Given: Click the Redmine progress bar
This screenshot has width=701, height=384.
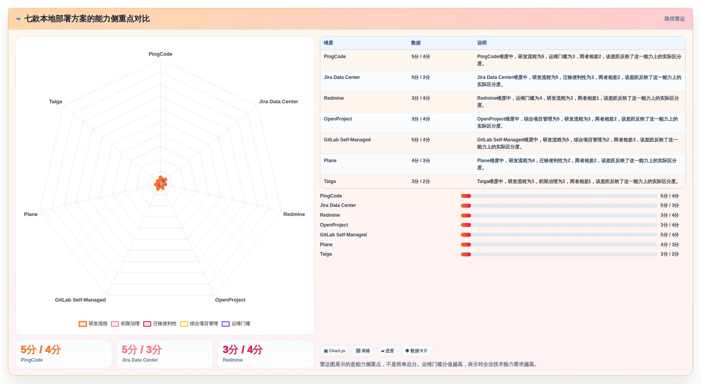Looking at the screenshot, I should tap(559, 216).
